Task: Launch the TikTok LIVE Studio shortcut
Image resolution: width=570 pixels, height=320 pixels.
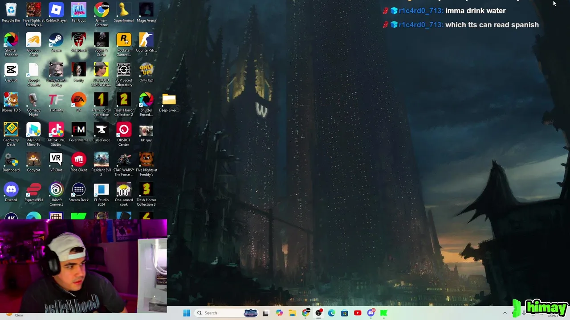Action: 56,134
